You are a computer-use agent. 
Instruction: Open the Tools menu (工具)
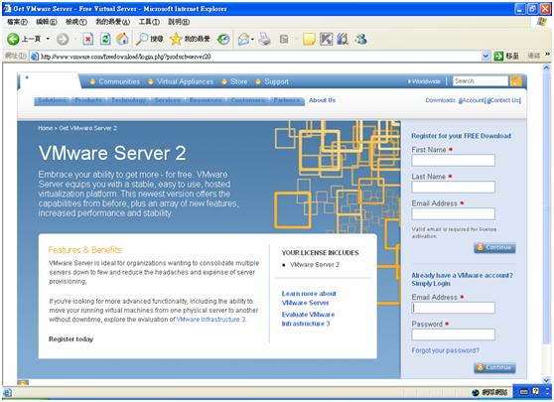[x=149, y=22]
